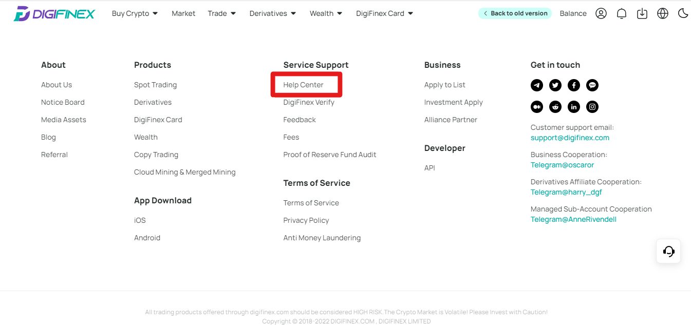
Task: Open the customer support headset widget
Action: 668,251
